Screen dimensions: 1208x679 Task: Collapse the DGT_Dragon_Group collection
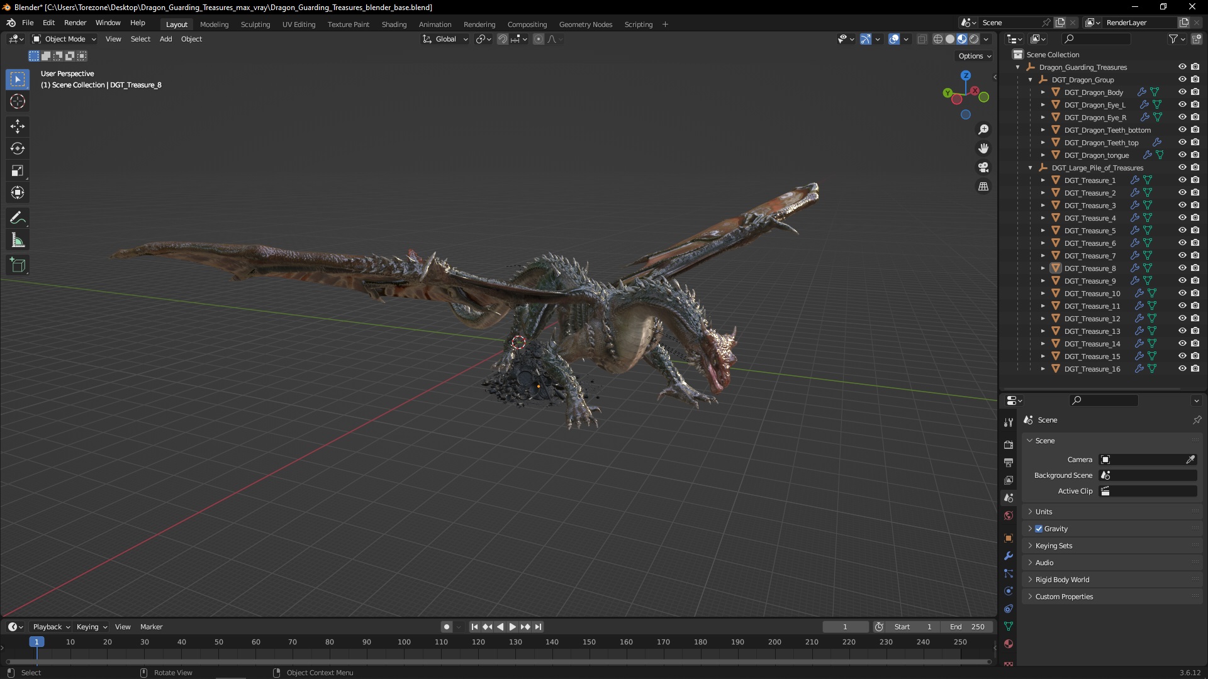(1031, 80)
